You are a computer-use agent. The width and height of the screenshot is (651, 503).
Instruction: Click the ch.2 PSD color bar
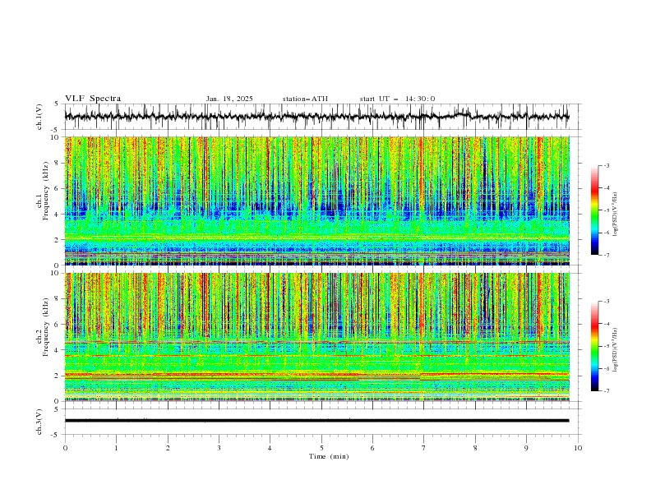point(594,346)
